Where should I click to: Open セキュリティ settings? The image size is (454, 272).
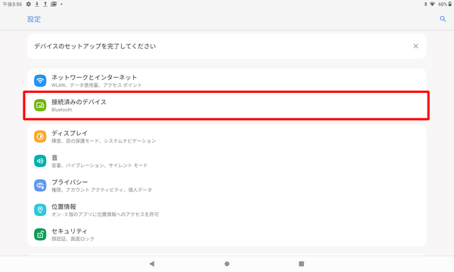(227, 234)
